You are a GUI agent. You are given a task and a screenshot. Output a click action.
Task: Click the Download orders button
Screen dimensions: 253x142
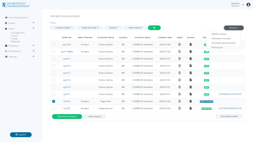(229, 116)
